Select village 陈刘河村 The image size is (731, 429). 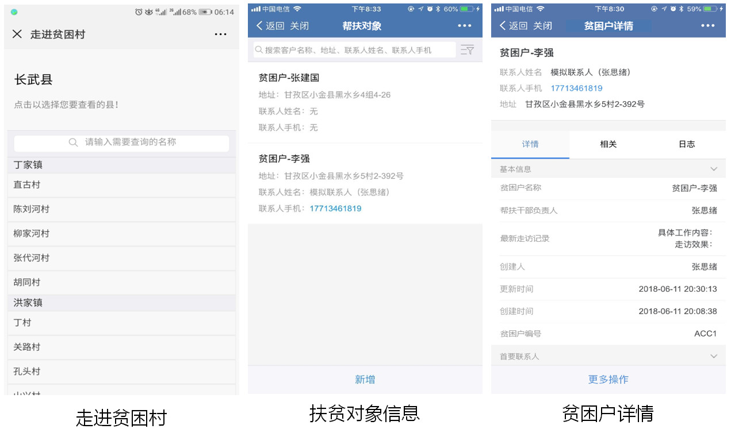point(121,210)
